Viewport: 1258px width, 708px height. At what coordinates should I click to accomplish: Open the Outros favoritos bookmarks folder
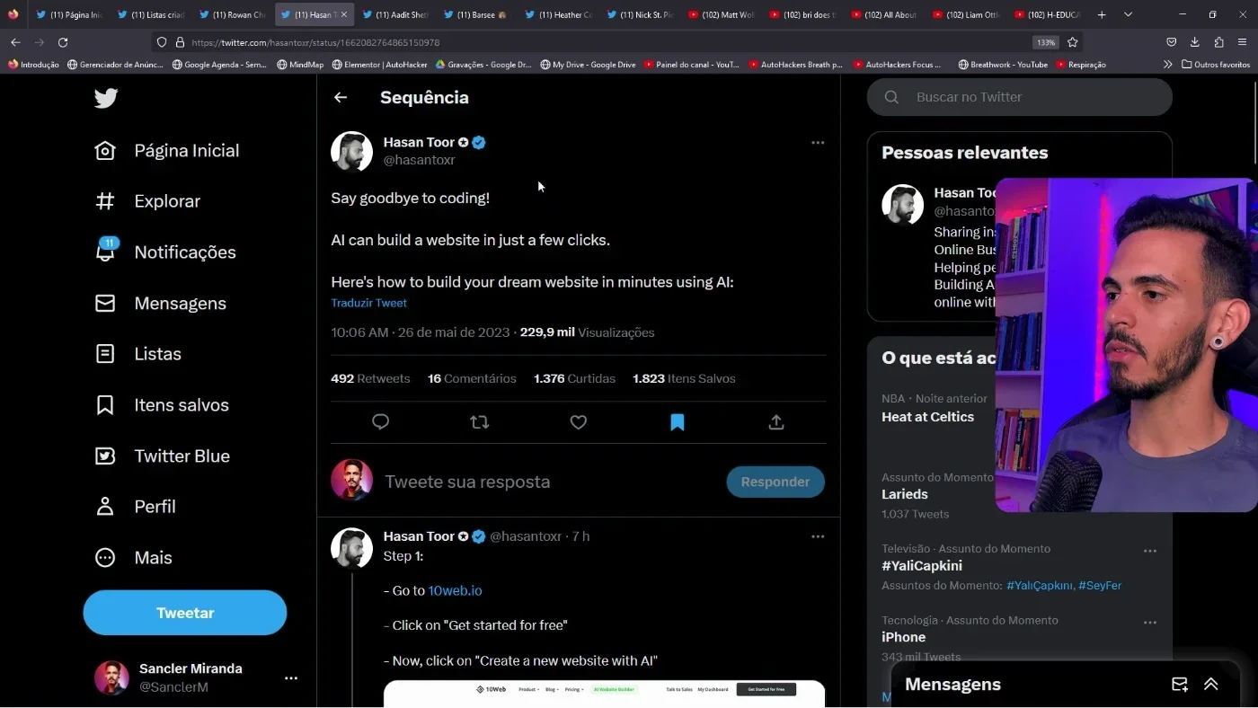pyautogui.click(x=1216, y=65)
